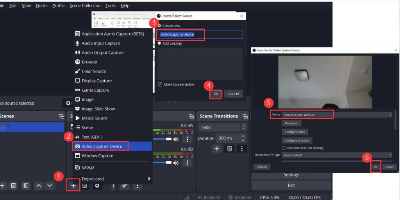Float the Audio Mixer dock panel
Image resolution: width=400 pixels, height=200 pixels.
click(191, 116)
